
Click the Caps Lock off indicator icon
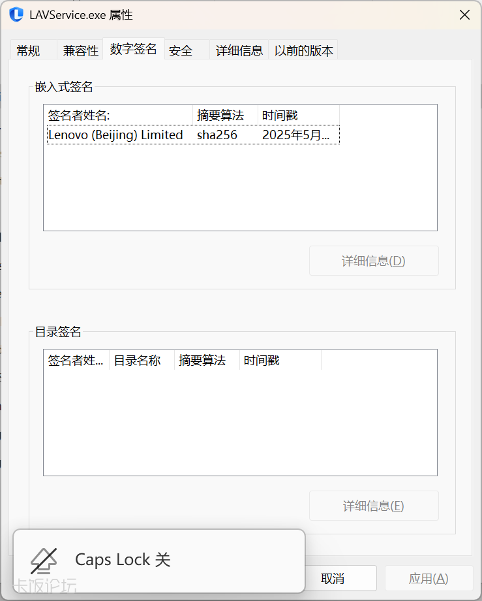[x=44, y=560]
